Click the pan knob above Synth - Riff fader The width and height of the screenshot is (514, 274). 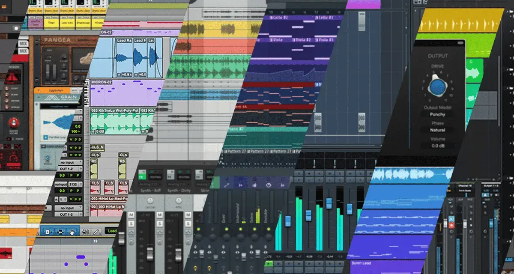(150, 201)
